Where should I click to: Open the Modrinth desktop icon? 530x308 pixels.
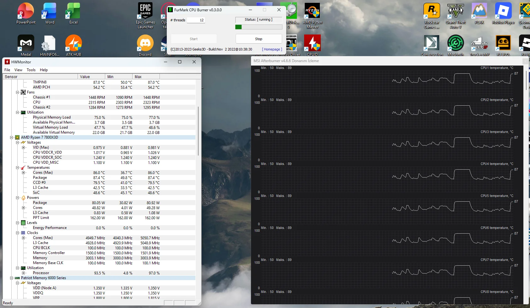pos(456,45)
